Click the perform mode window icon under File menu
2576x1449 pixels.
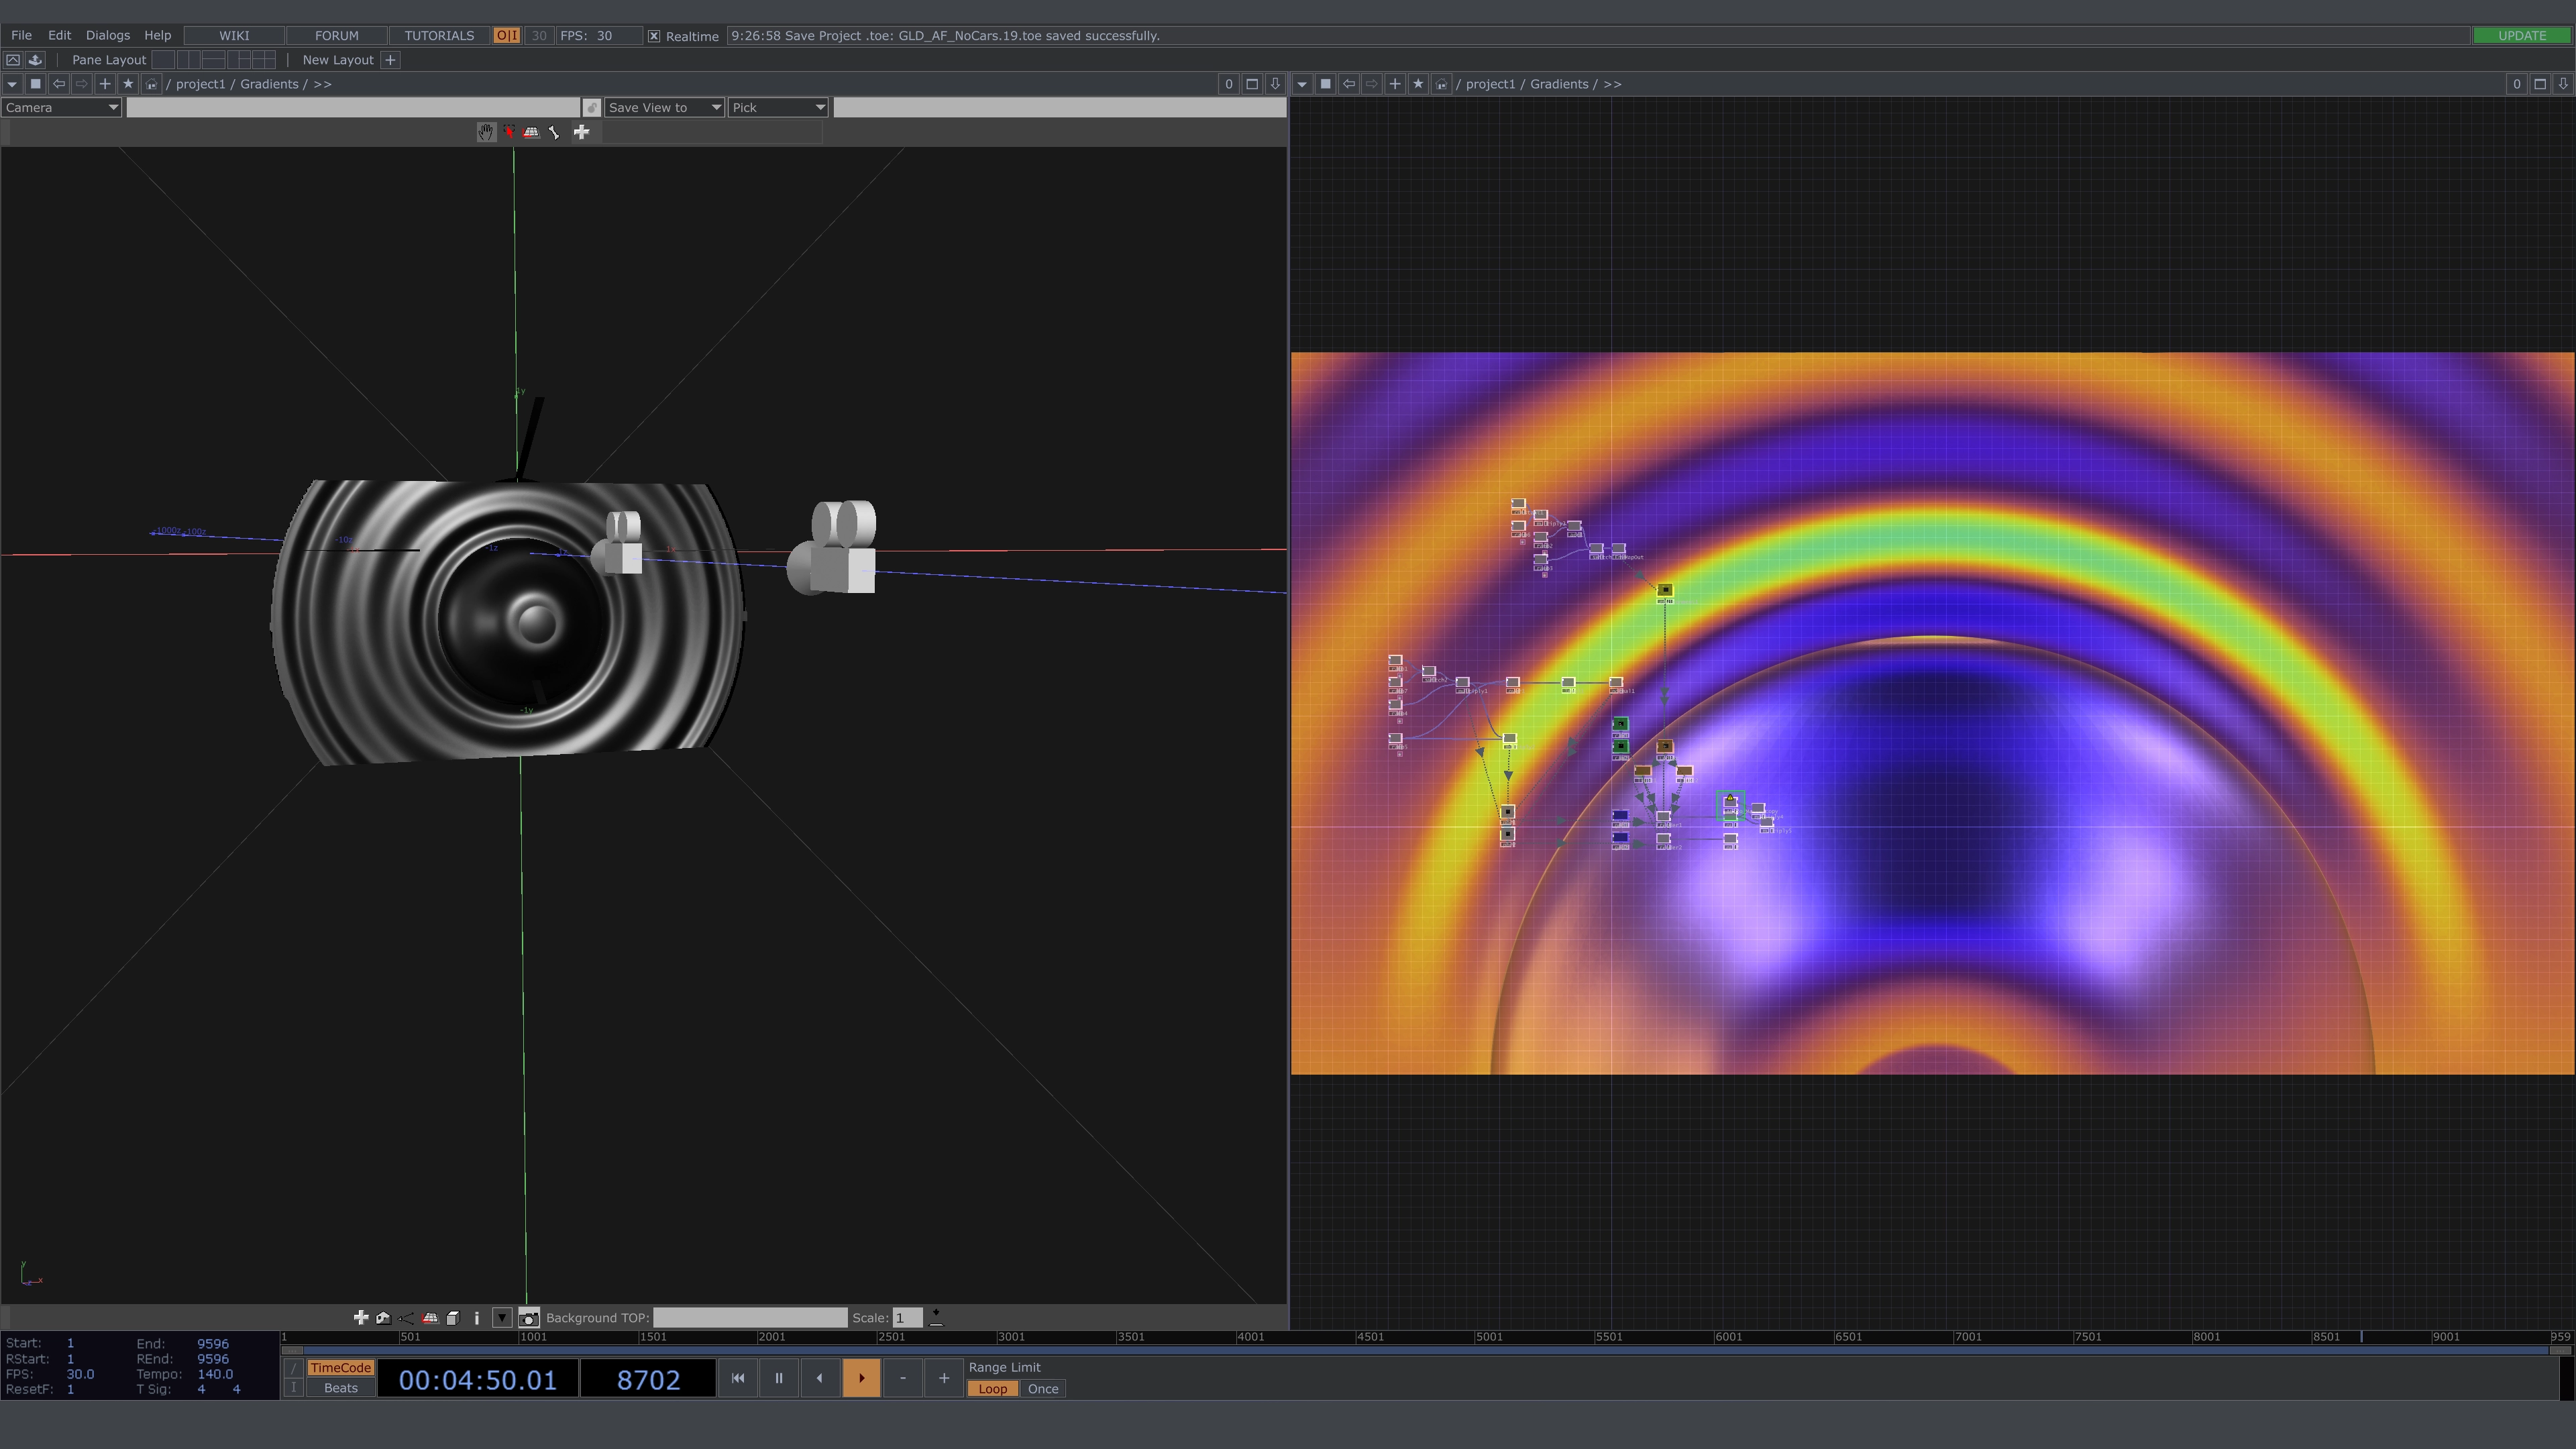(x=13, y=60)
